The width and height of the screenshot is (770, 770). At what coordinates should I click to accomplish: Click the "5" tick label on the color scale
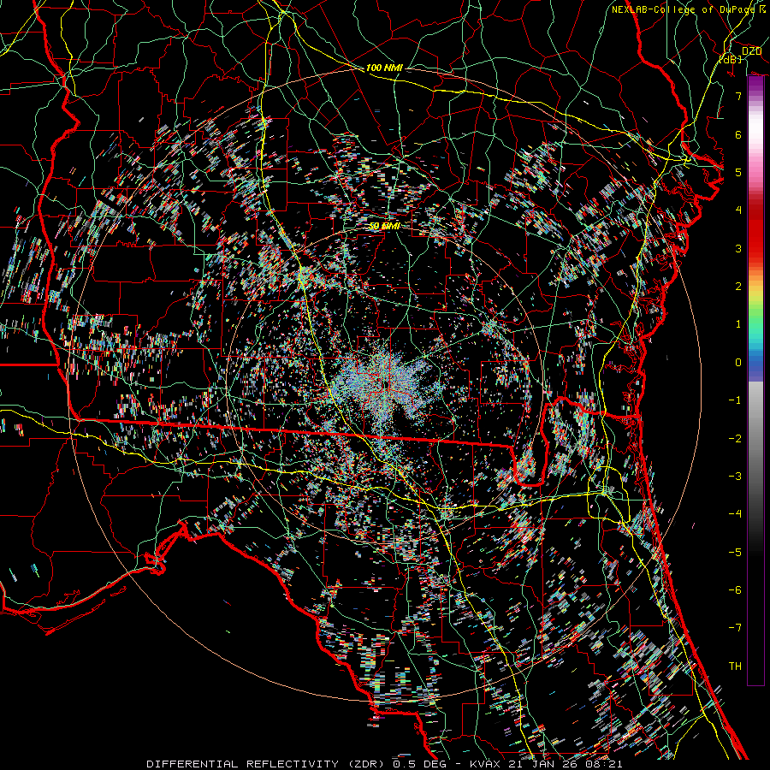pos(738,172)
